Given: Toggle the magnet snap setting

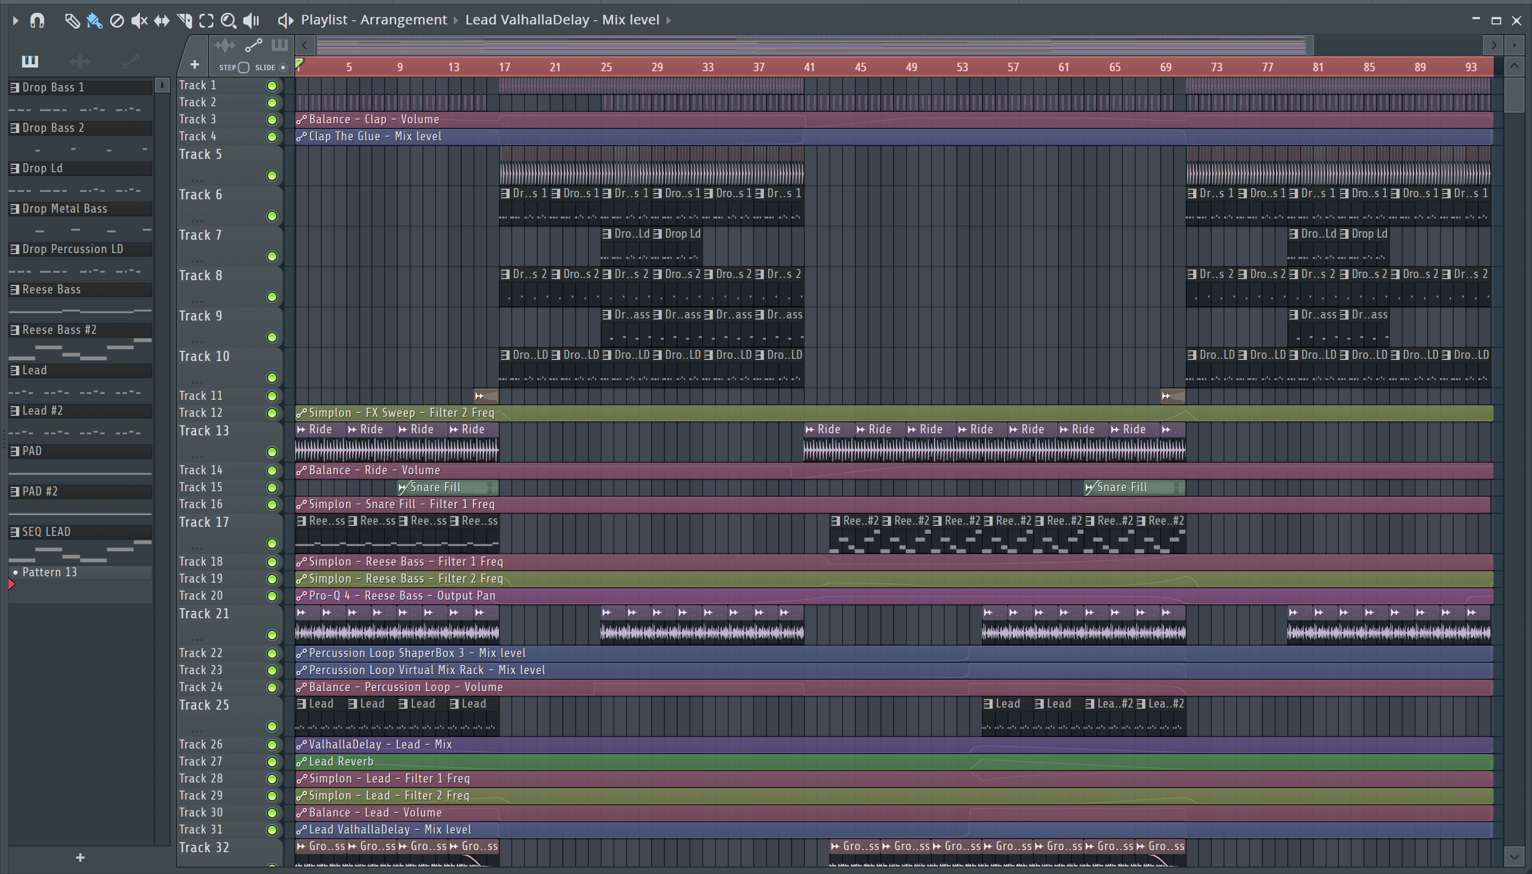Looking at the screenshot, I should (37, 20).
